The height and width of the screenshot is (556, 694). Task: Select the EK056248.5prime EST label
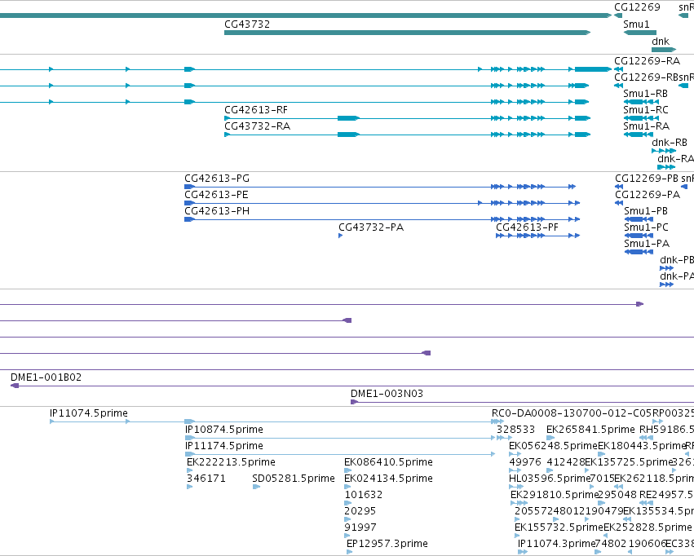point(553,446)
